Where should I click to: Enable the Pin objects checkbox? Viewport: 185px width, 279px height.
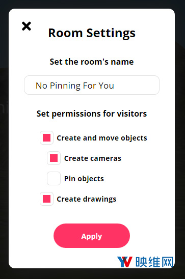pos(54,179)
